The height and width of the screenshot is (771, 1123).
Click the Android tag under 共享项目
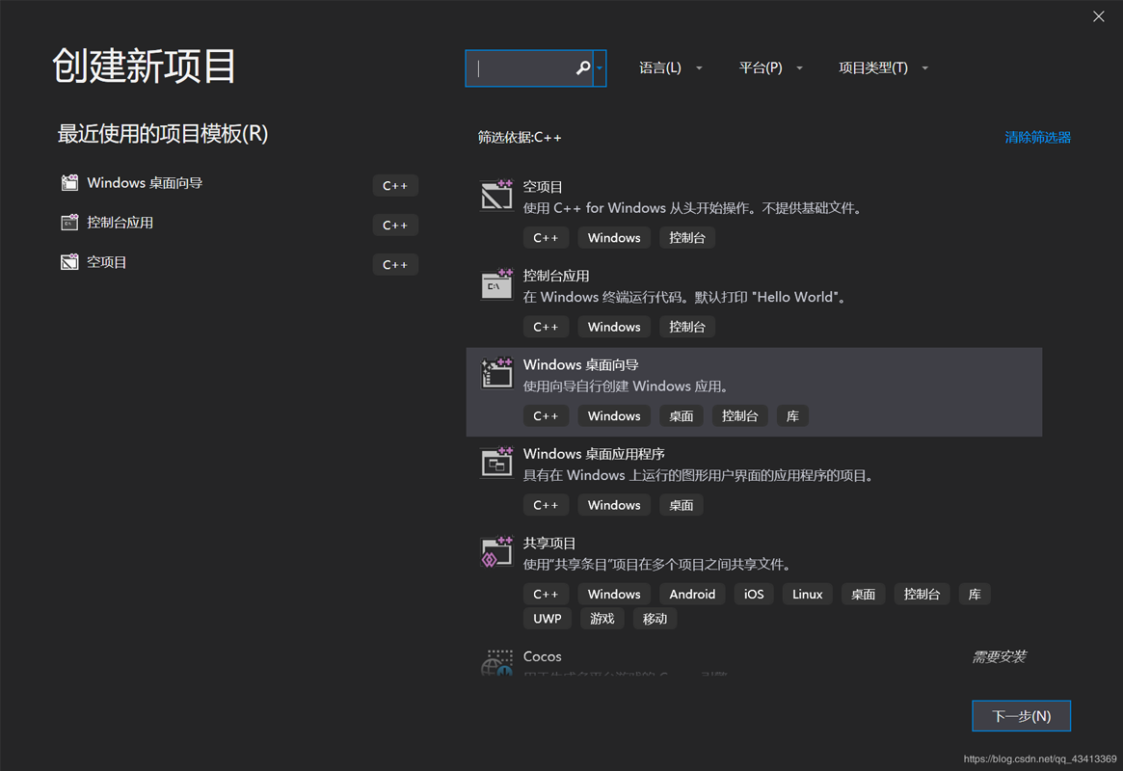(x=692, y=595)
